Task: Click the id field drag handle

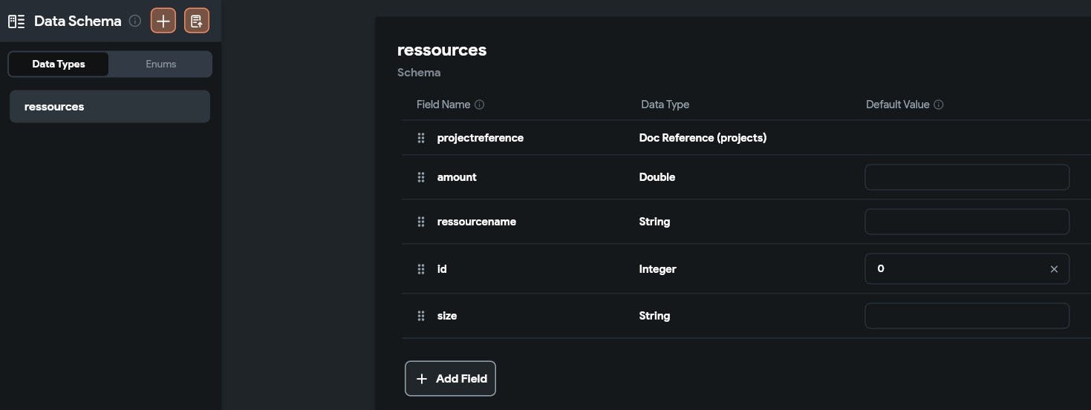Action: point(421,269)
